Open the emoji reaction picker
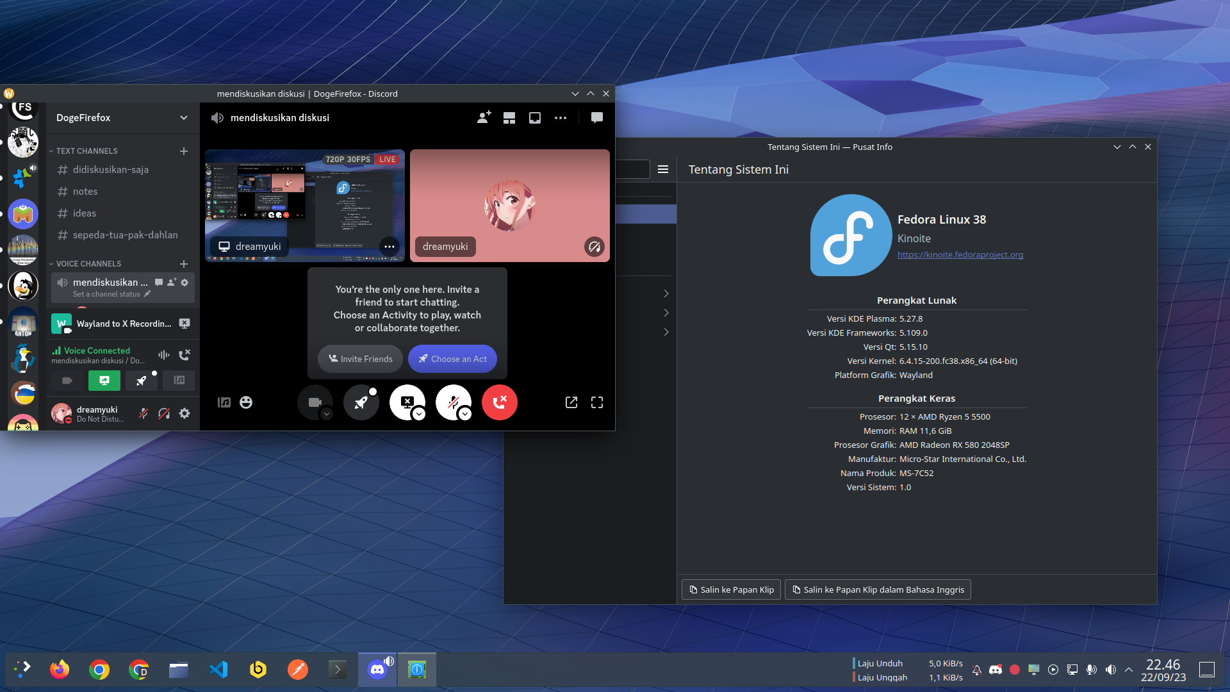The height and width of the screenshot is (692, 1230). pos(246,402)
